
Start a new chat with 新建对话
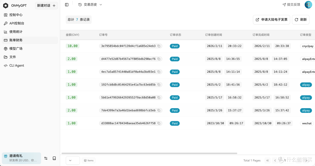(x=46, y=6)
